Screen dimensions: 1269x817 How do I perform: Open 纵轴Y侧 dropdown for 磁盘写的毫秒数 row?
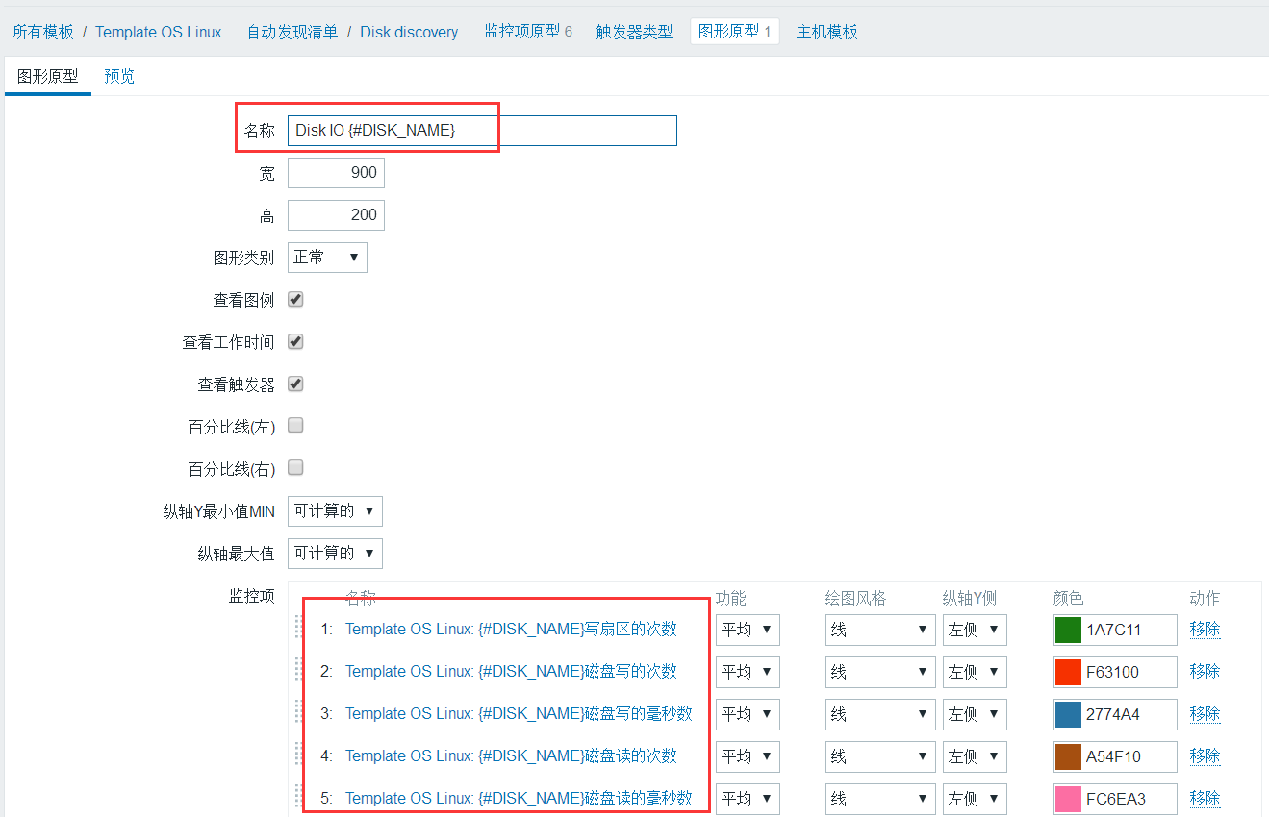[x=975, y=714]
